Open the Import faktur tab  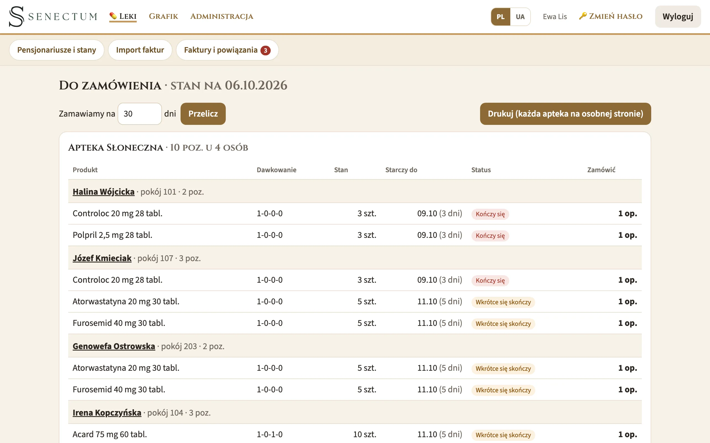click(140, 50)
